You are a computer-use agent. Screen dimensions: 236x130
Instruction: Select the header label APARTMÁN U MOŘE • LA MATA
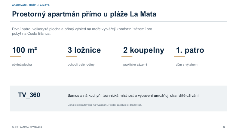(31, 5)
